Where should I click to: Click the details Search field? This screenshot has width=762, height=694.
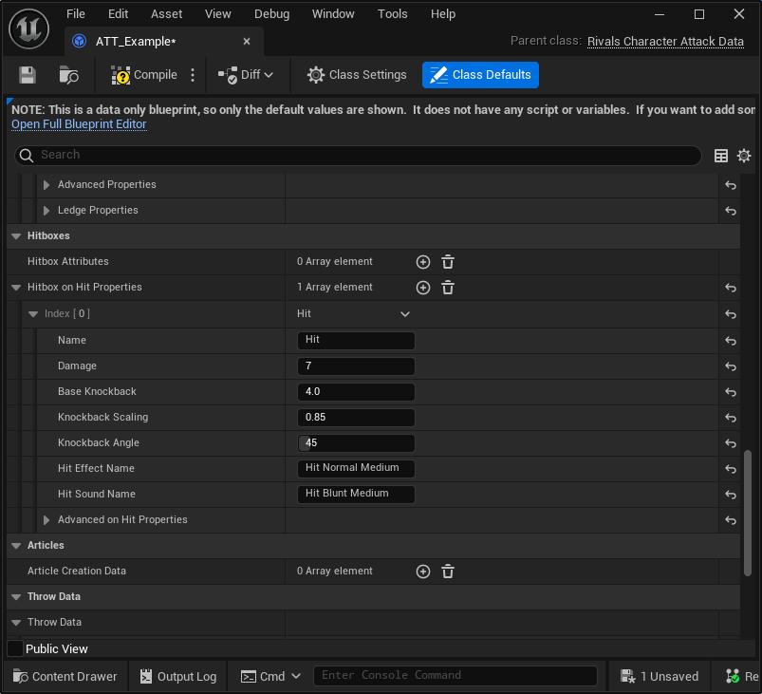click(358, 155)
